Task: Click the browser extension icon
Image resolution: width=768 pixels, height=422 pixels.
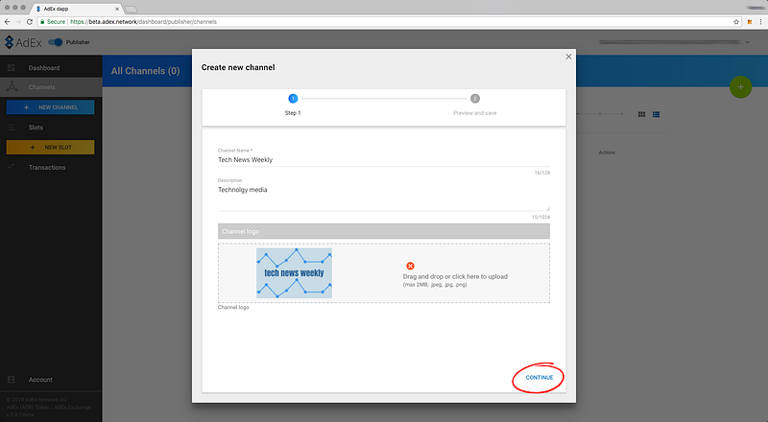Action: (x=750, y=21)
